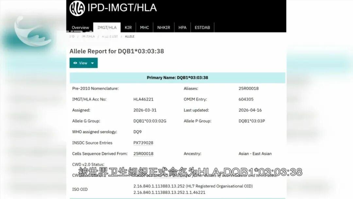The width and height of the screenshot is (353, 199).
Task: Open the View dropdown button
Action: coord(84,63)
